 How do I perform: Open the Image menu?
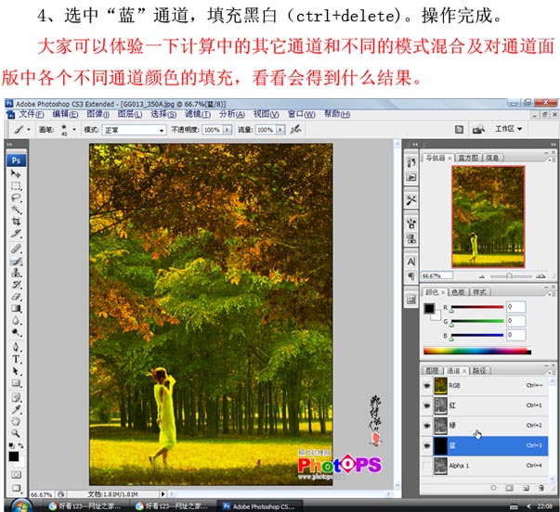tap(98, 114)
